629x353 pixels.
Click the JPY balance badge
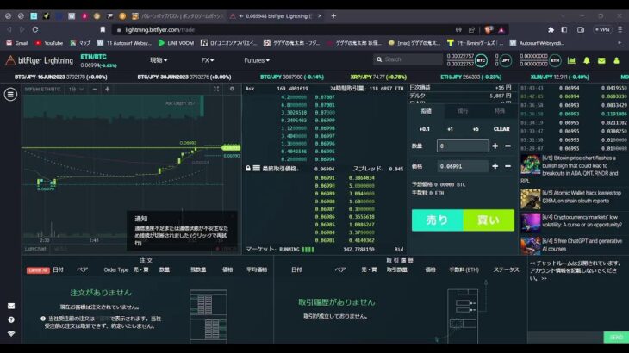(x=506, y=60)
